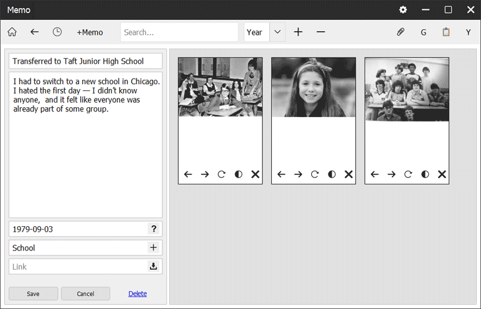Click the back arrow in toolbar
Viewport: 481px width, 309px height.
tap(35, 32)
